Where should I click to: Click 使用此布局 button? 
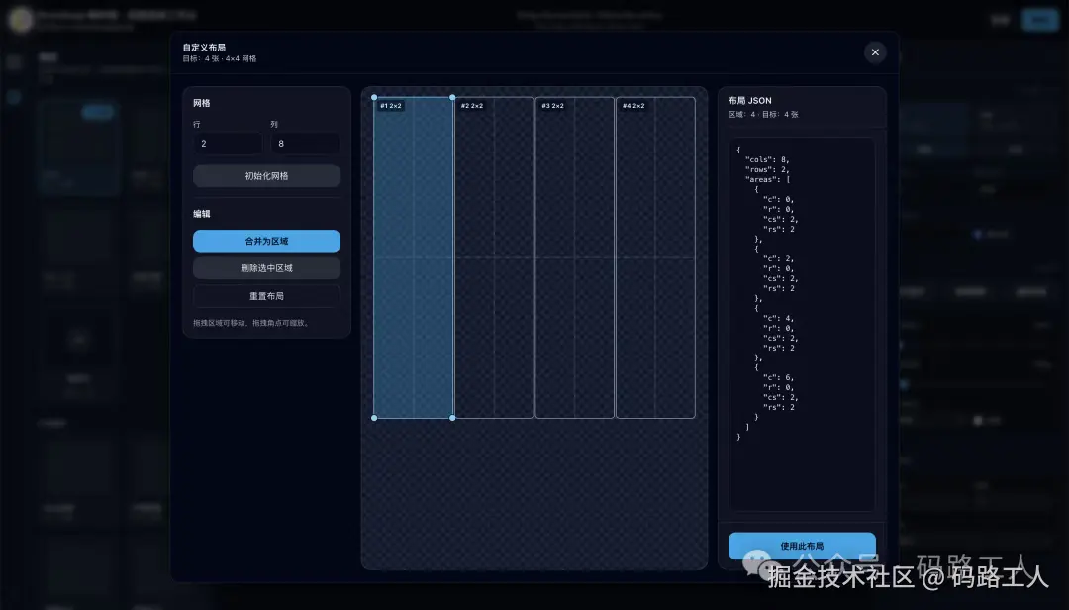tap(802, 546)
